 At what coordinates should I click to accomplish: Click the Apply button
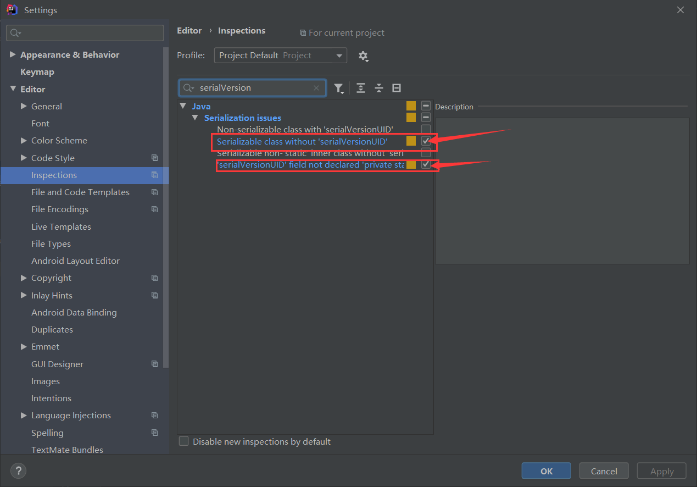pos(662,471)
